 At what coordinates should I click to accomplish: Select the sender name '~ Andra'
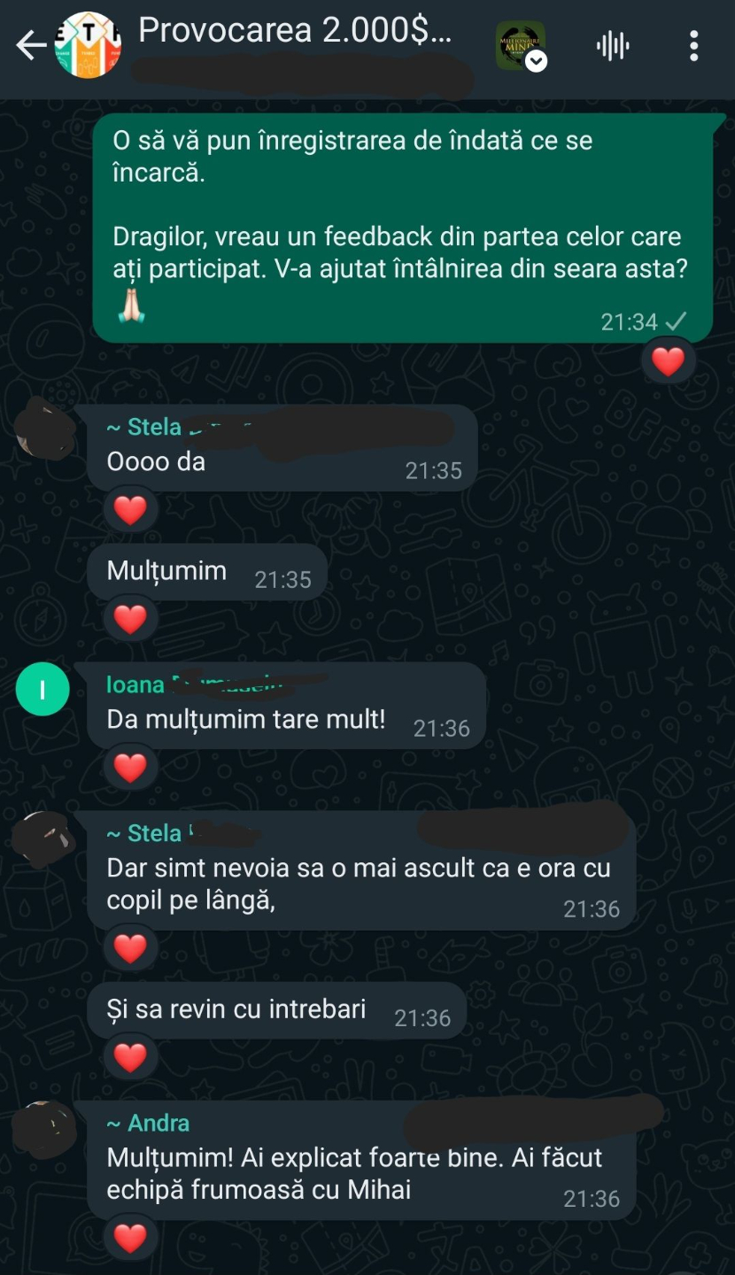click(x=148, y=1123)
